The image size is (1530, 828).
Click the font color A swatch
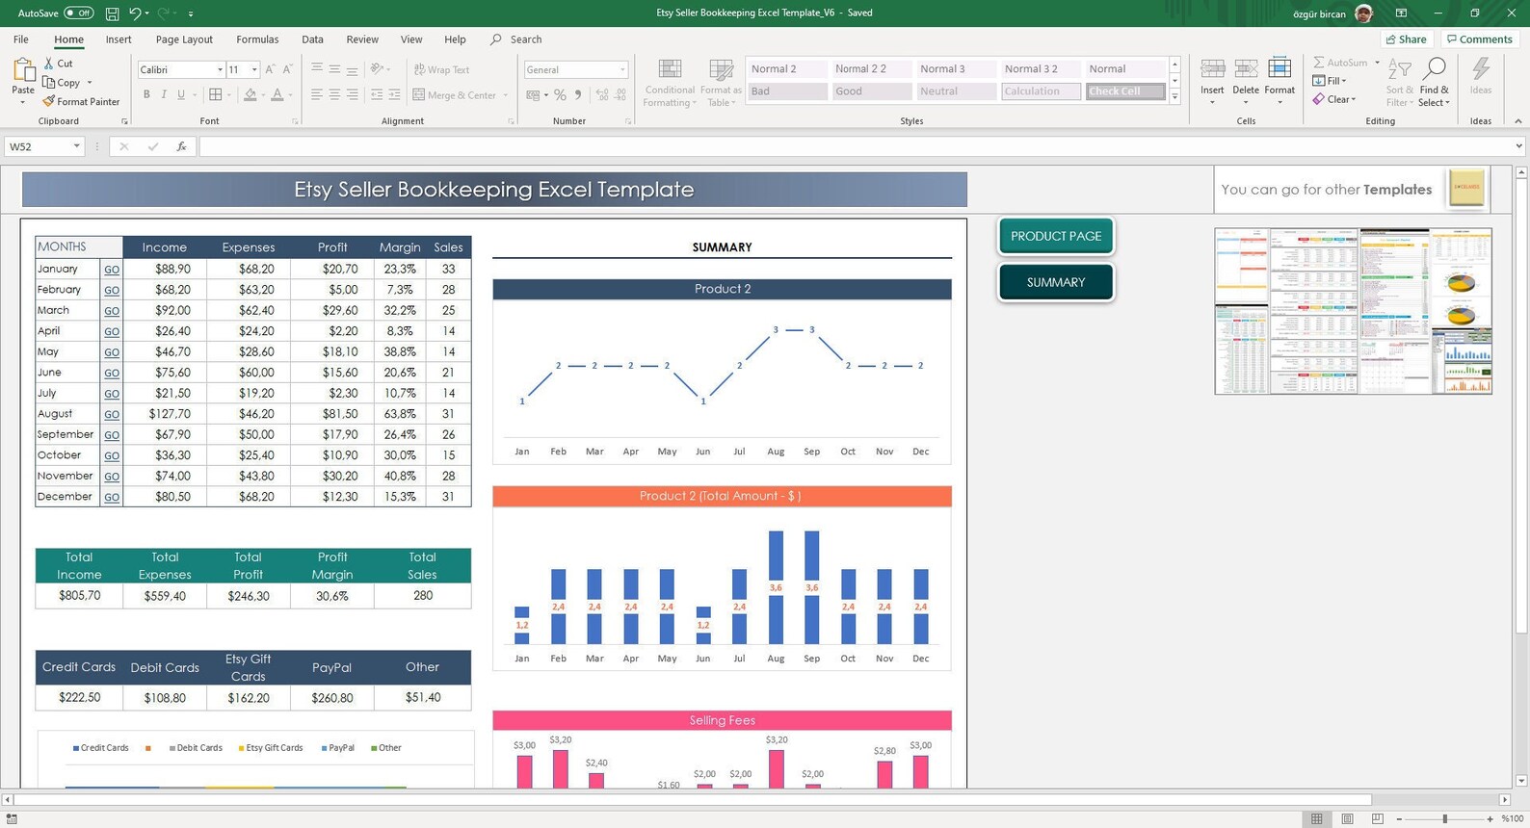[277, 94]
